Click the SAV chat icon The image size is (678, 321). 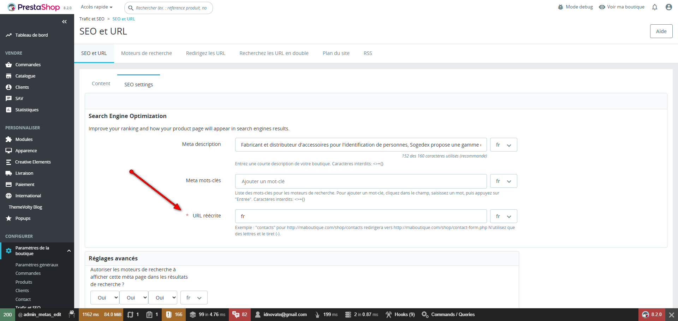click(9, 99)
